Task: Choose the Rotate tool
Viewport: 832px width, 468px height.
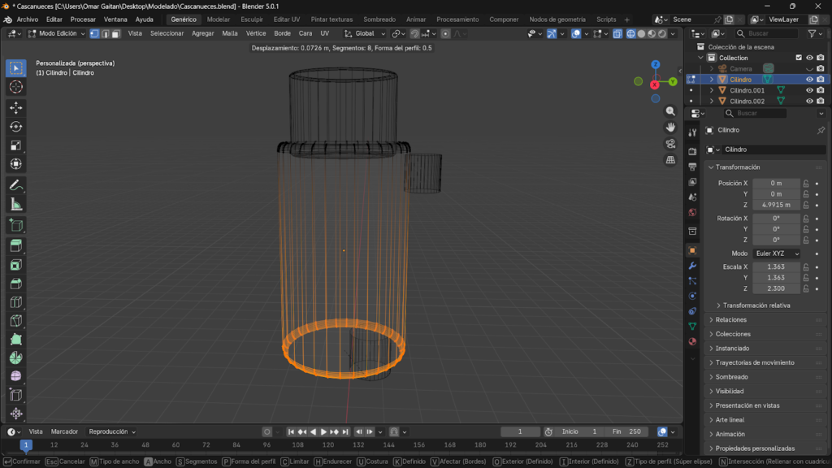Action: pyautogui.click(x=16, y=126)
